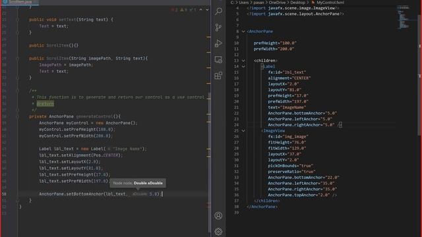Click pickOnBounds="true" attribute
This screenshot has width=422, height=237.
click(291, 166)
